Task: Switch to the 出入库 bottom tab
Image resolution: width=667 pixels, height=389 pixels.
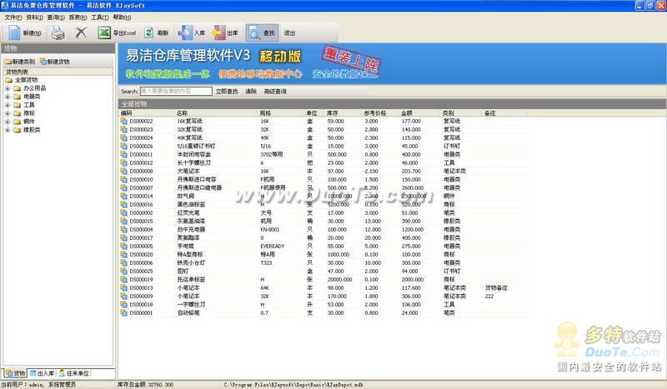Action: click(x=40, y=373)
